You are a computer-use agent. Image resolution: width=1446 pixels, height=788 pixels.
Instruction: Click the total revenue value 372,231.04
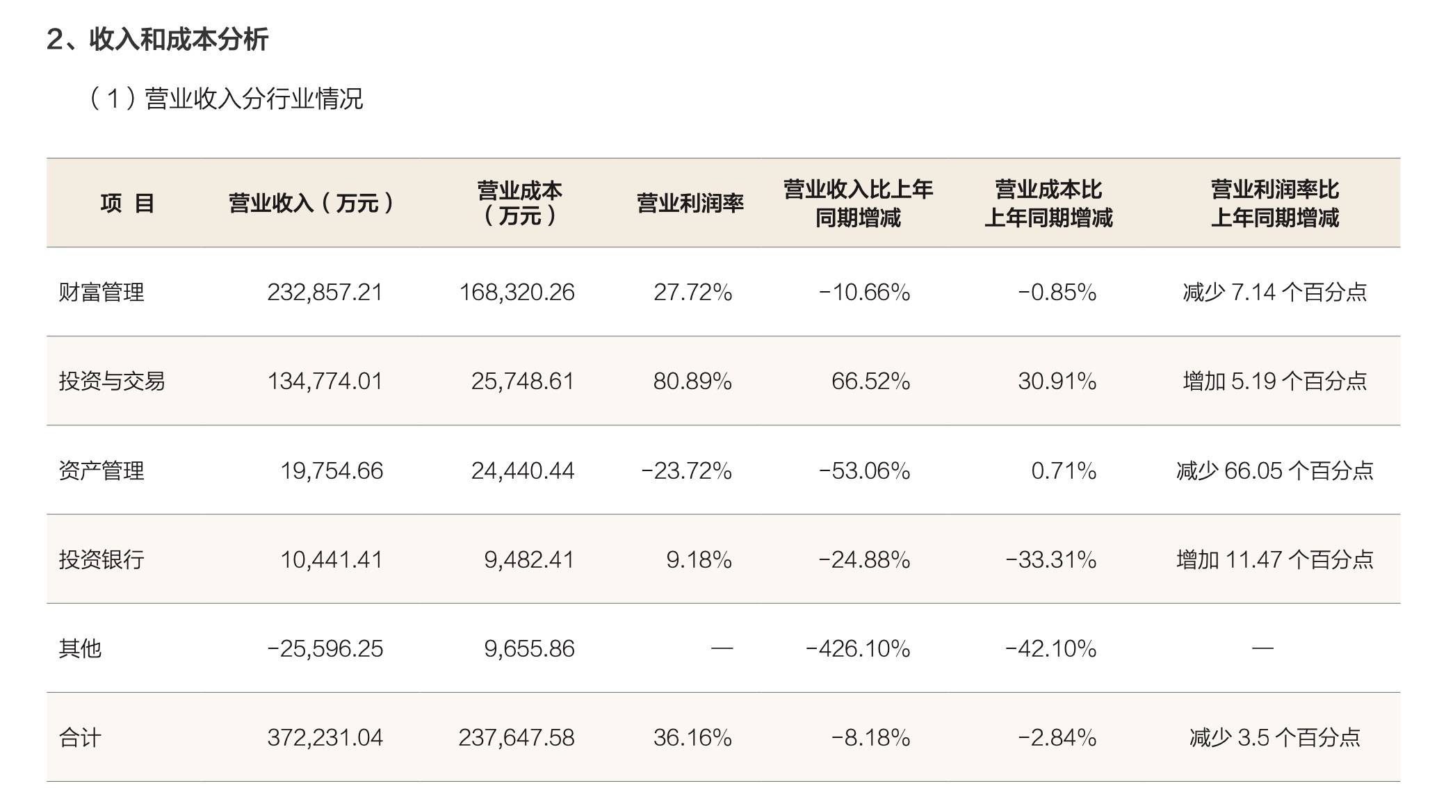[x=325, y=737]
